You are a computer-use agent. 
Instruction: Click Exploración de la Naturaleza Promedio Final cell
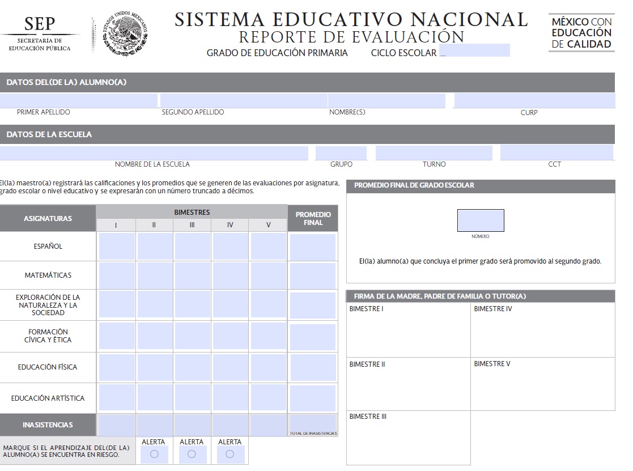pos(313,305)
